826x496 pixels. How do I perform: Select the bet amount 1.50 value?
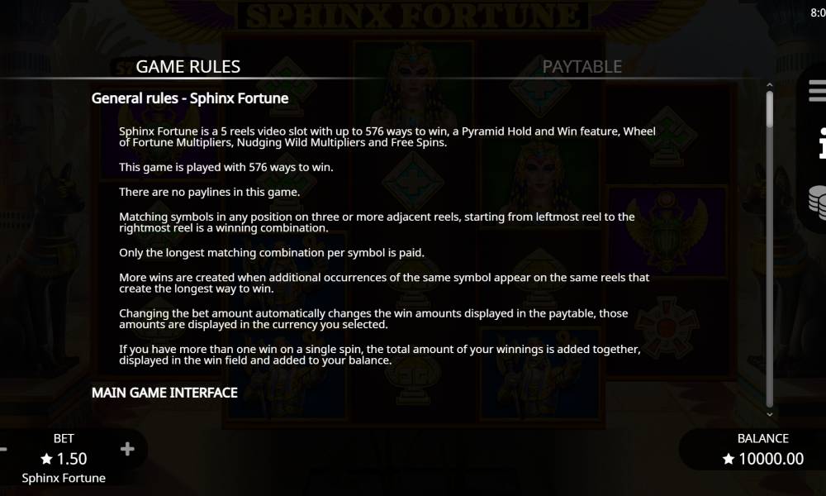coord(72,459)
